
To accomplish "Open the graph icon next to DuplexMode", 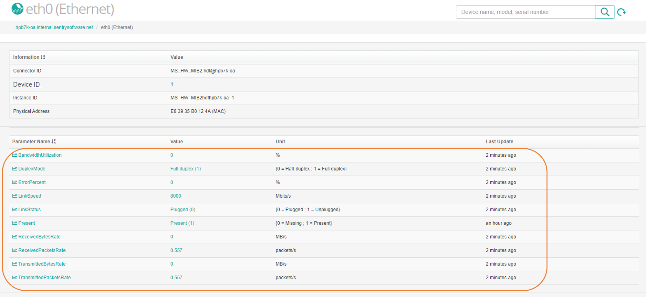I will point(14,169).
